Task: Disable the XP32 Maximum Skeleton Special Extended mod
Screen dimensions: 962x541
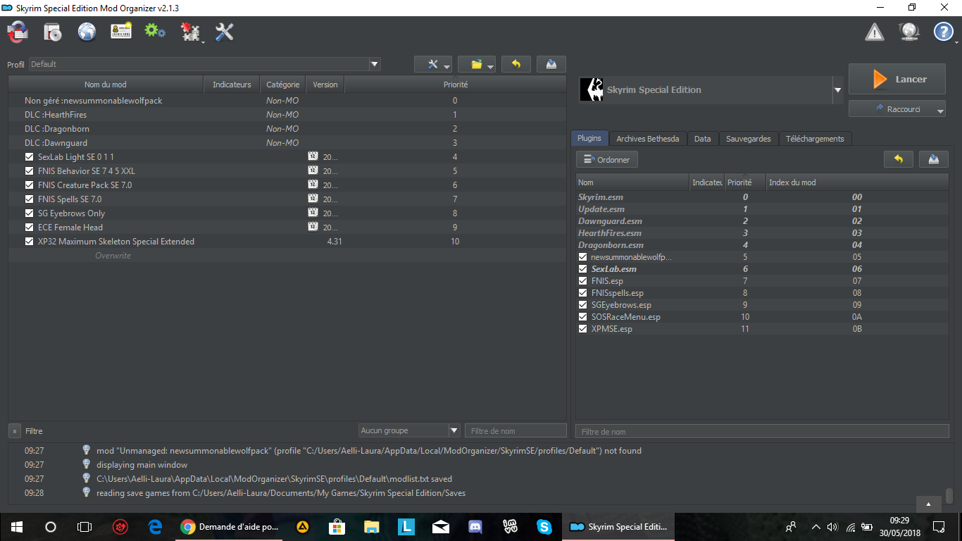Action: tap(29, 242)
